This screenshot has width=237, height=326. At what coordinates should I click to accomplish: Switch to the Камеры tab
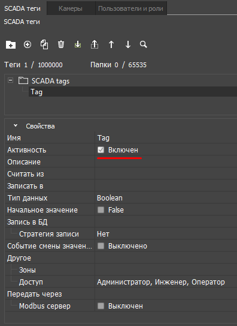pos(71,8)
